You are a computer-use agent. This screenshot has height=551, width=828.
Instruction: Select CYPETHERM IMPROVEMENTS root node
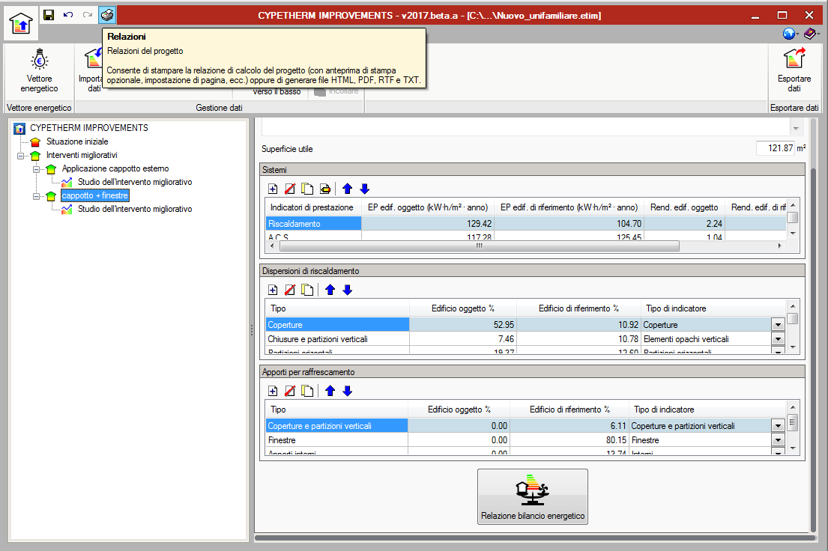[88, 128]
